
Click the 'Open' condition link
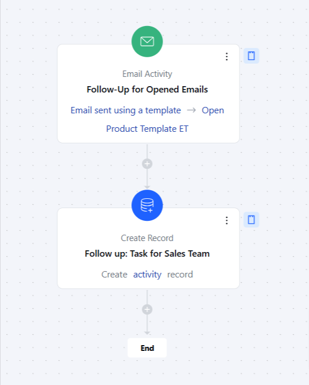(213, 110)
